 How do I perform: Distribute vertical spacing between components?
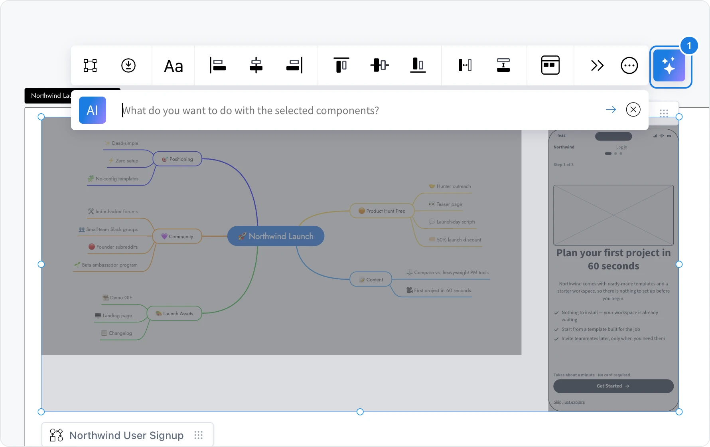tap(503, 65)
